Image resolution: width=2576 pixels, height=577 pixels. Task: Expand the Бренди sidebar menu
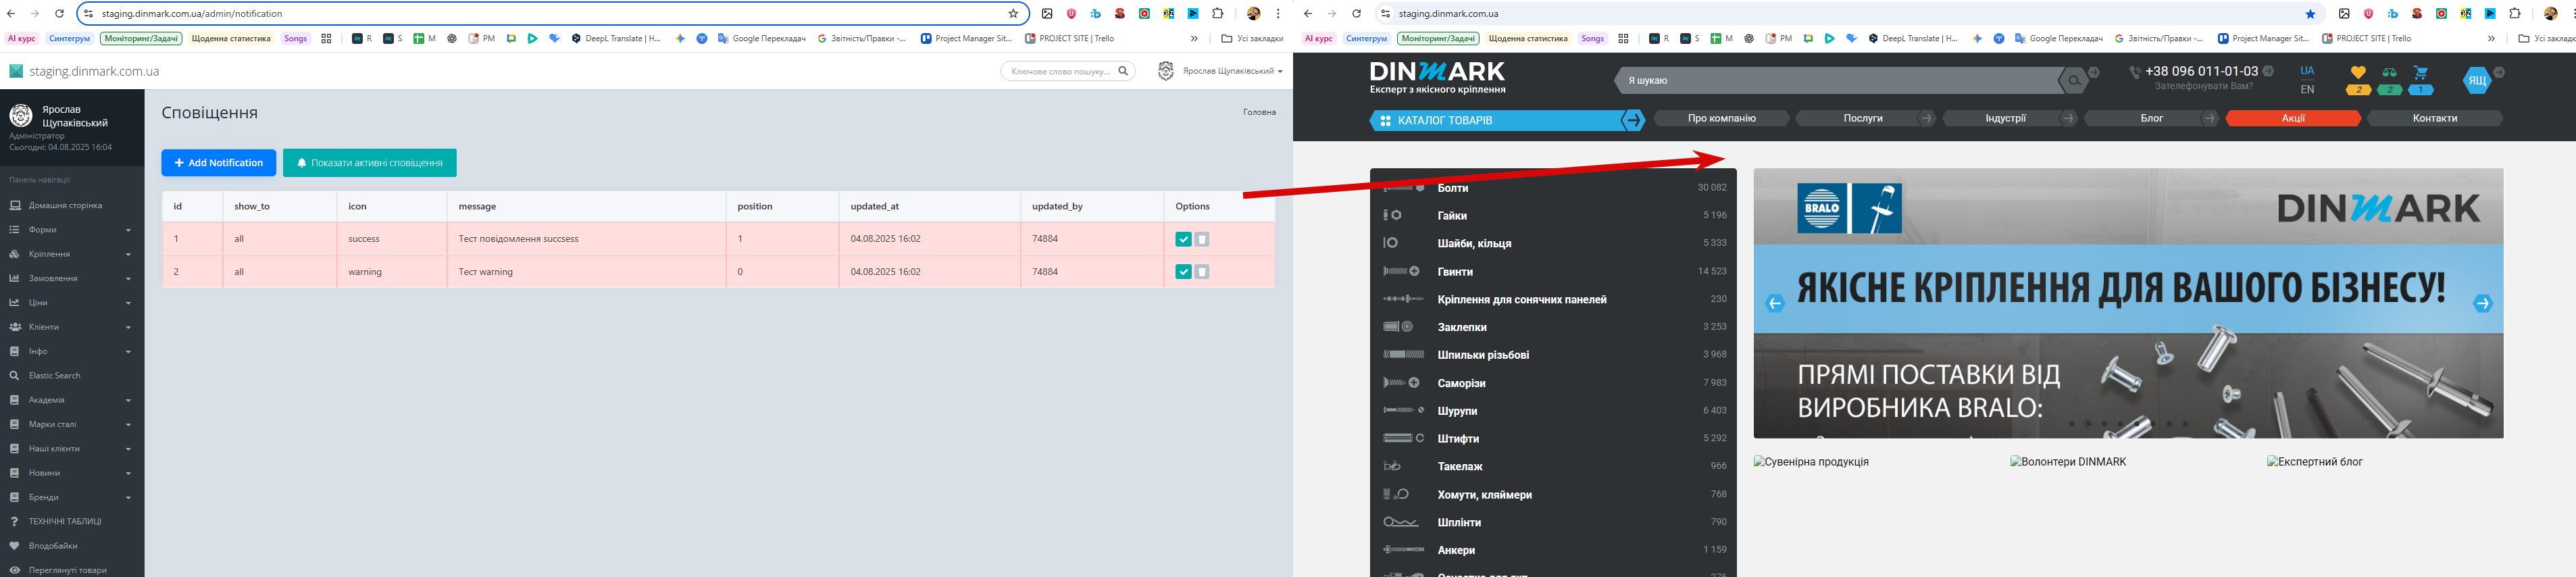point(72,497)
